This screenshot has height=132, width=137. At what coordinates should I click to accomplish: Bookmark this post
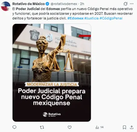tap(124, 127)
